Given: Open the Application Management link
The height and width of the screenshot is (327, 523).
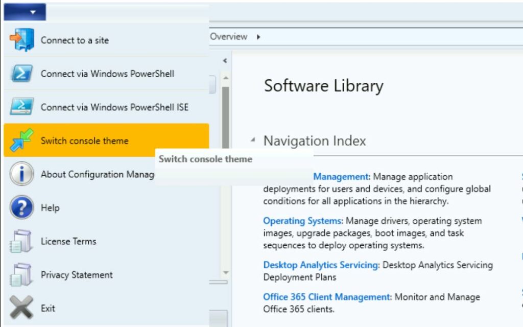Looking at the screenshot, I should click(x=342, y=176).
